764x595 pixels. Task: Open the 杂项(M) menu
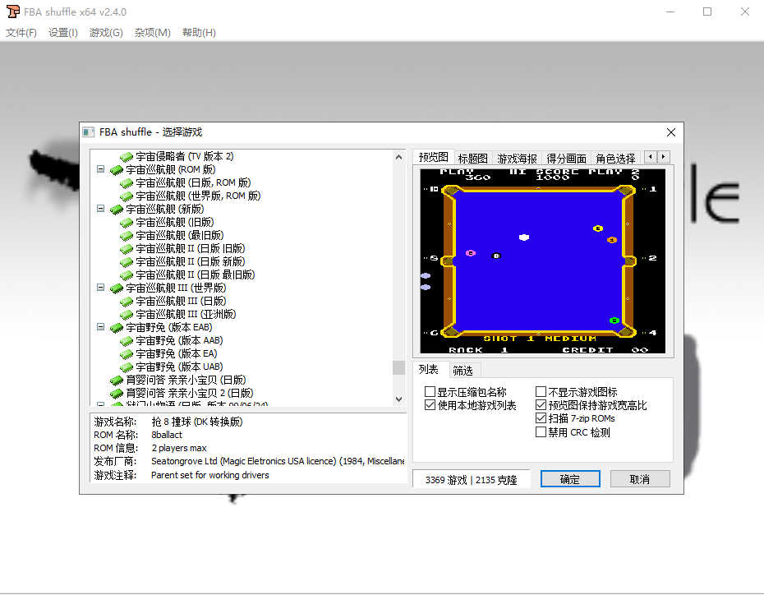click(151, 32)
